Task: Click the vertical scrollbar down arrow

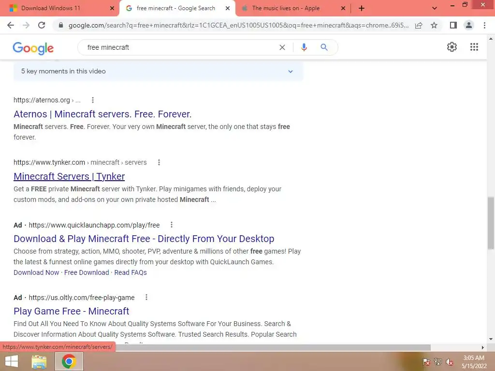Action: 491,340
